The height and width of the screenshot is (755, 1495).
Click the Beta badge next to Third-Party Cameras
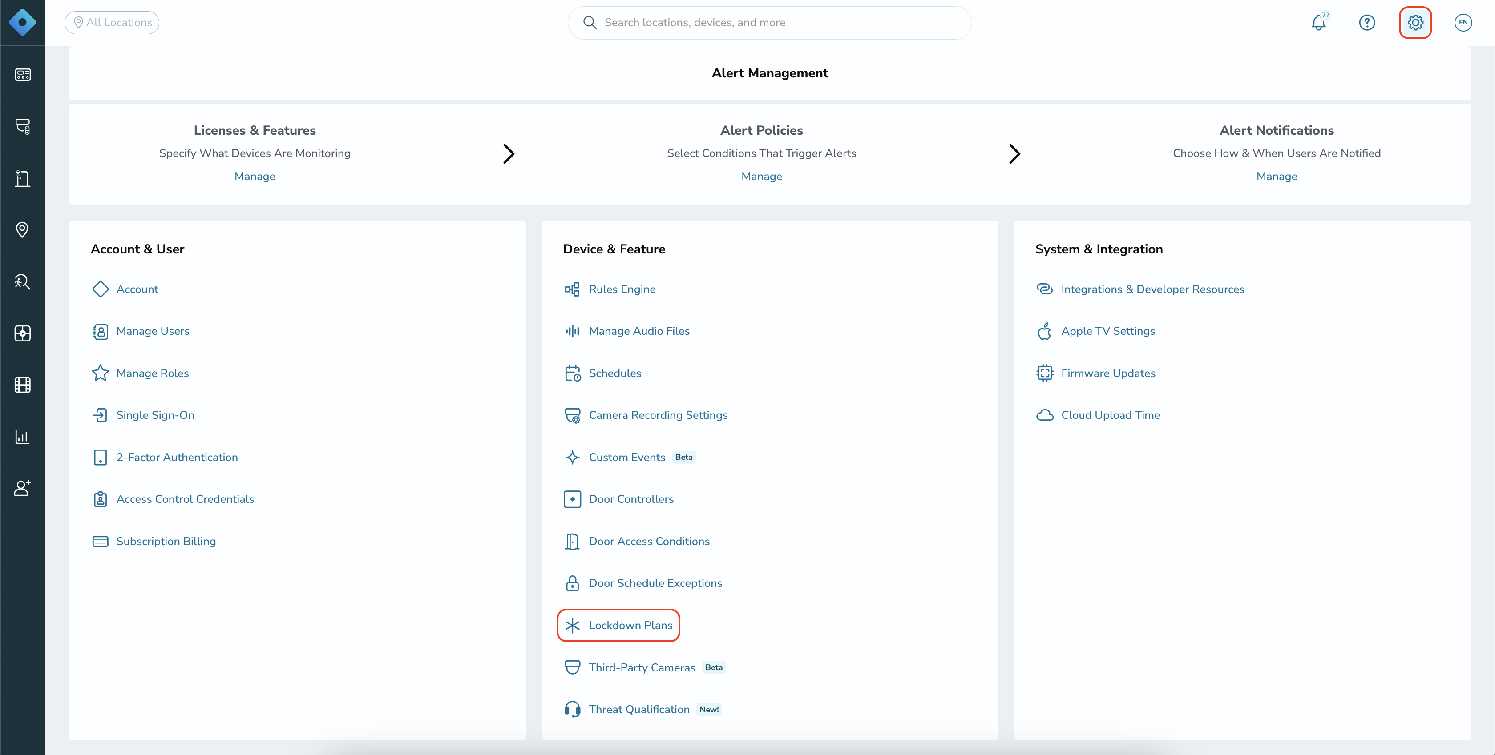coord(714,667)
